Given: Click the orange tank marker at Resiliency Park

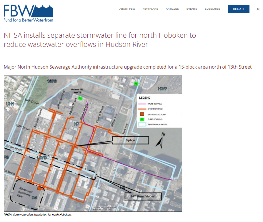Looking at the screenshot, I should point(39,188).
